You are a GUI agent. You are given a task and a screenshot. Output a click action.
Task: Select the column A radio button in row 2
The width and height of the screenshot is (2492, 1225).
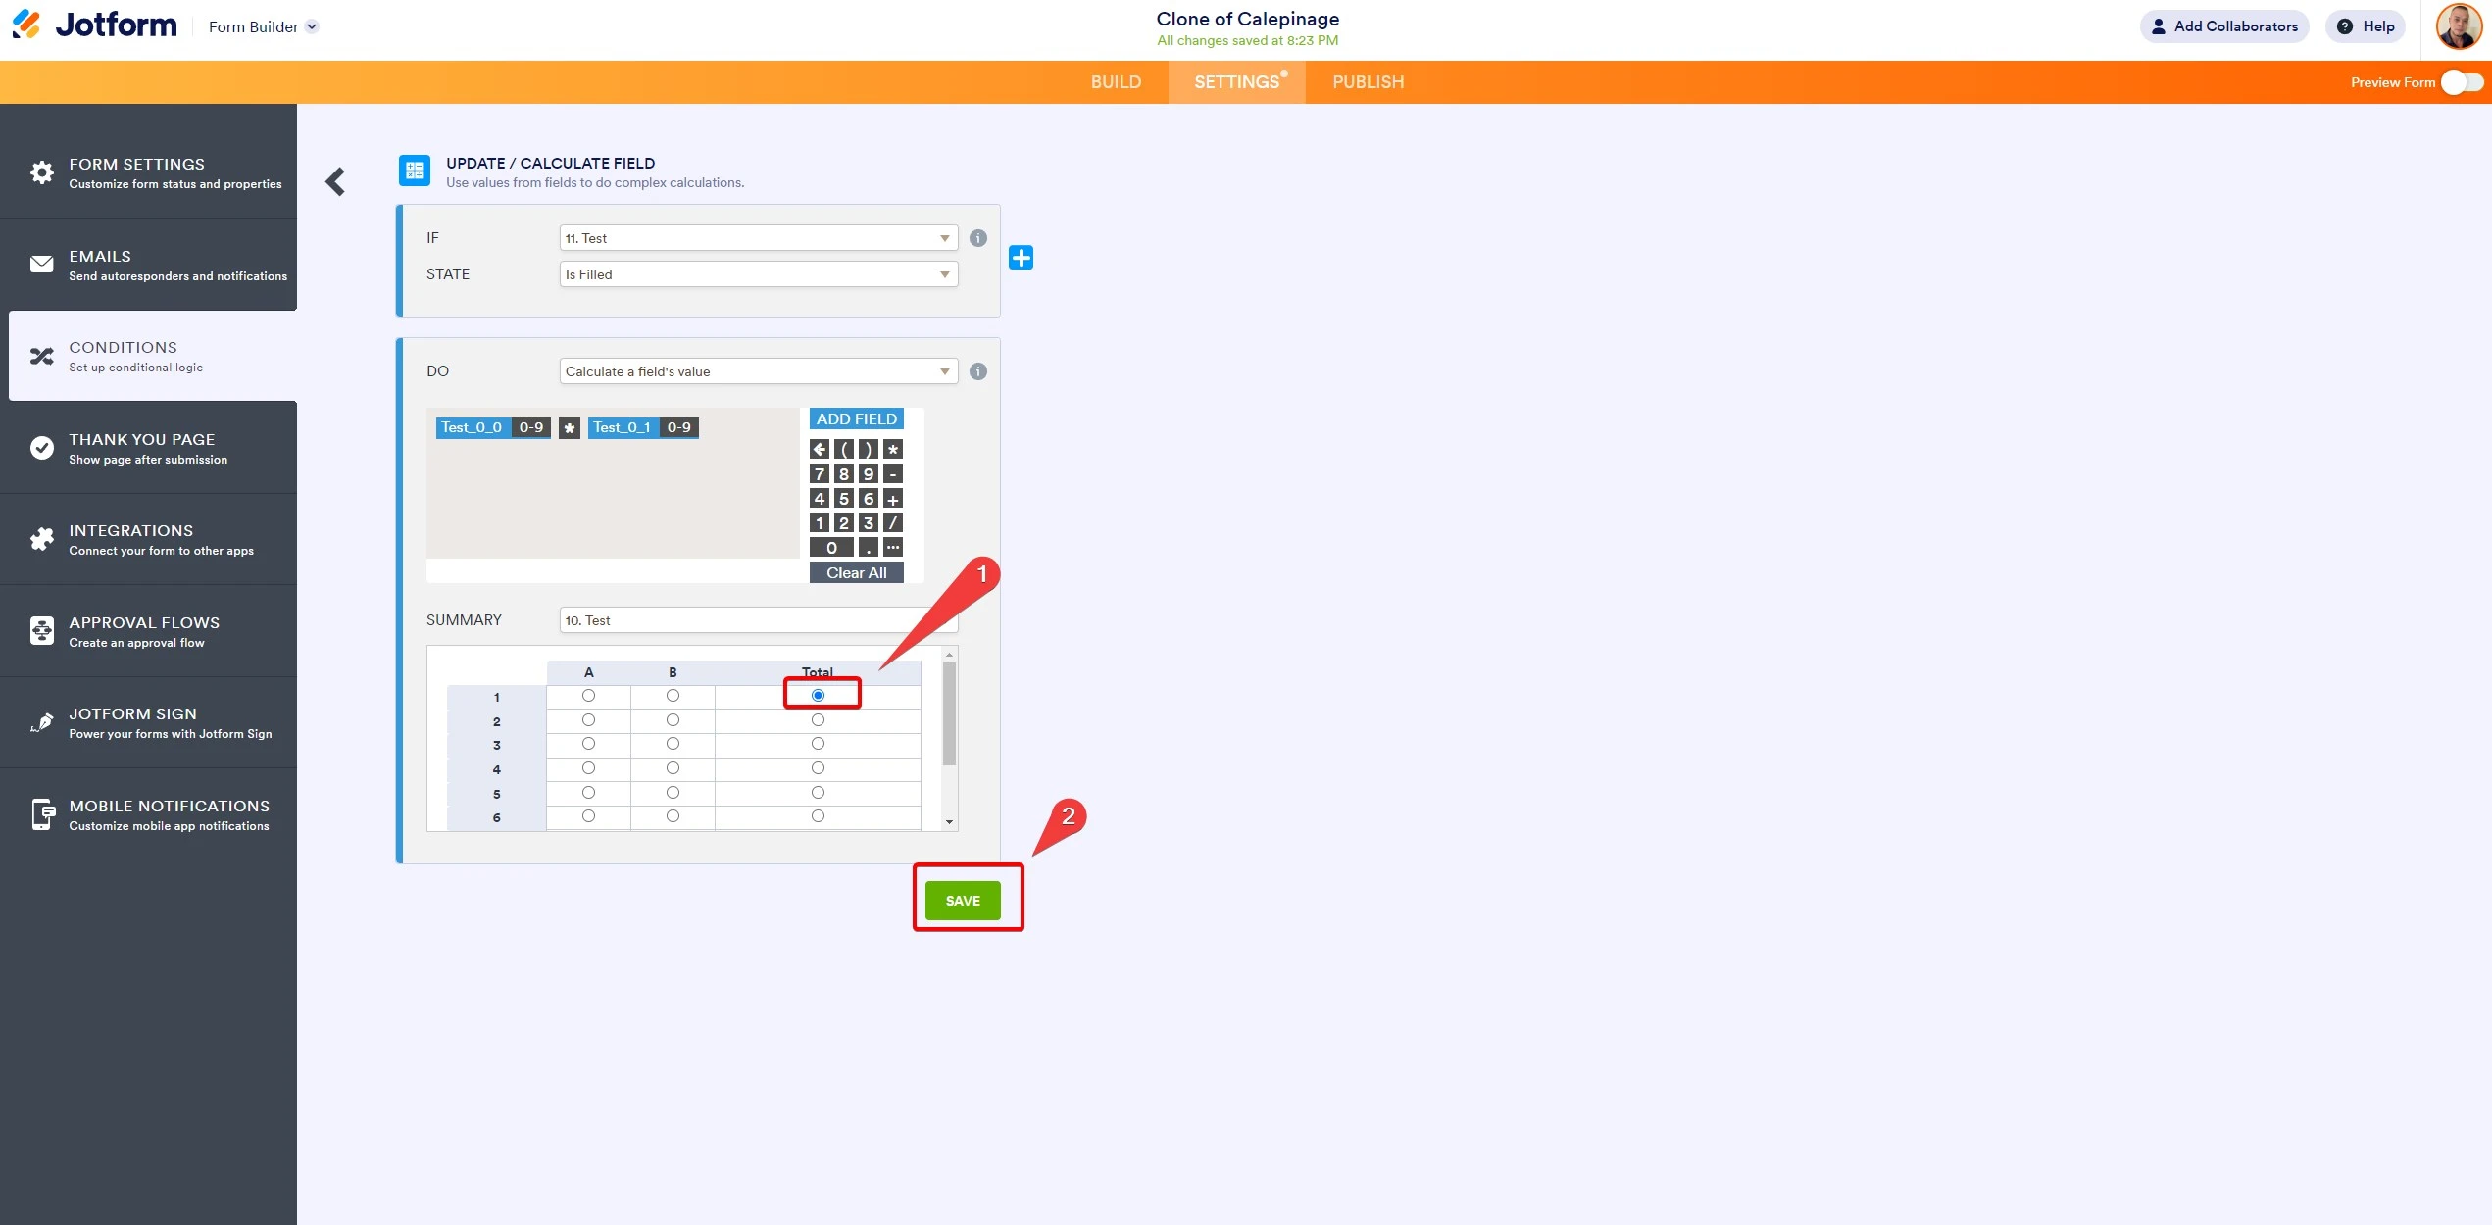tap(588, 719)
